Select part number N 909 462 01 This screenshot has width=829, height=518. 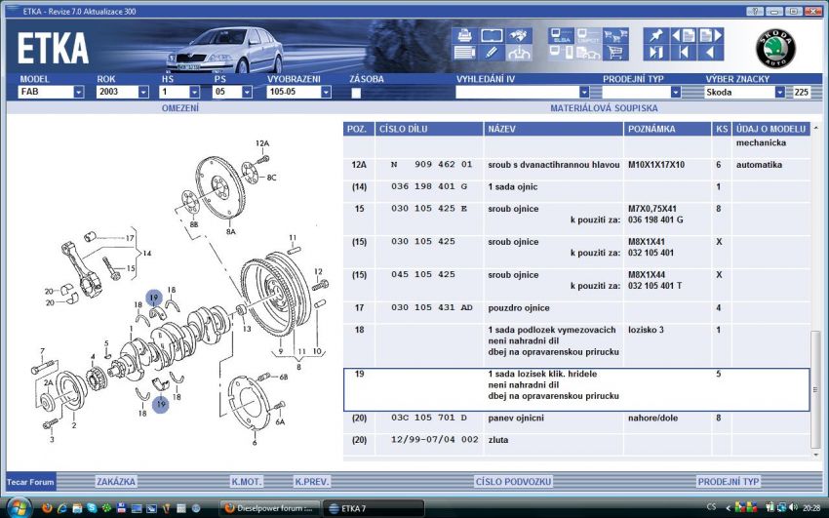431,165
